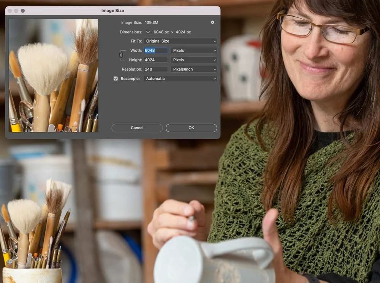Open the Resolution Pixels/Inch dropdown

[x=194, y=69]
